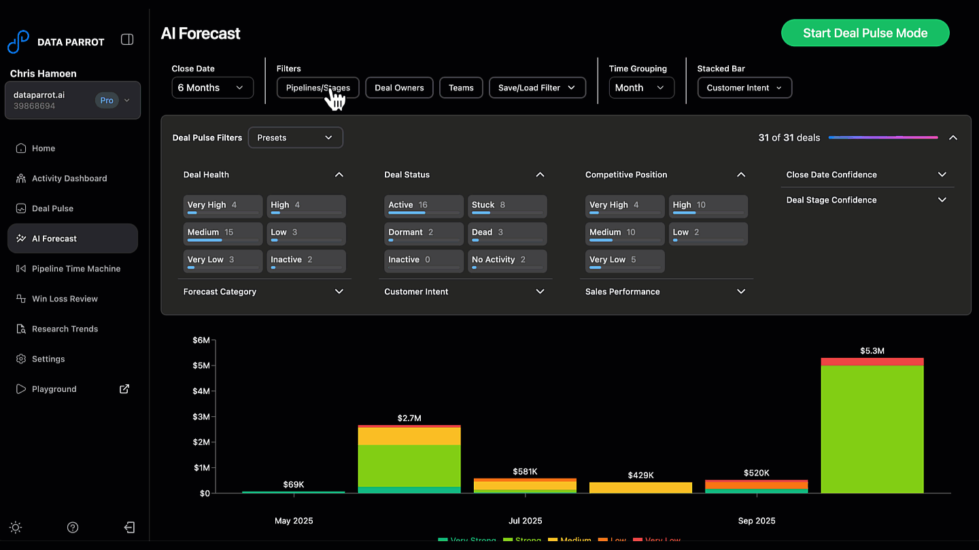Click the 31 of 31 deals progress bar
Viewport: 979px width, 550px height.
(x=883, y=137)
